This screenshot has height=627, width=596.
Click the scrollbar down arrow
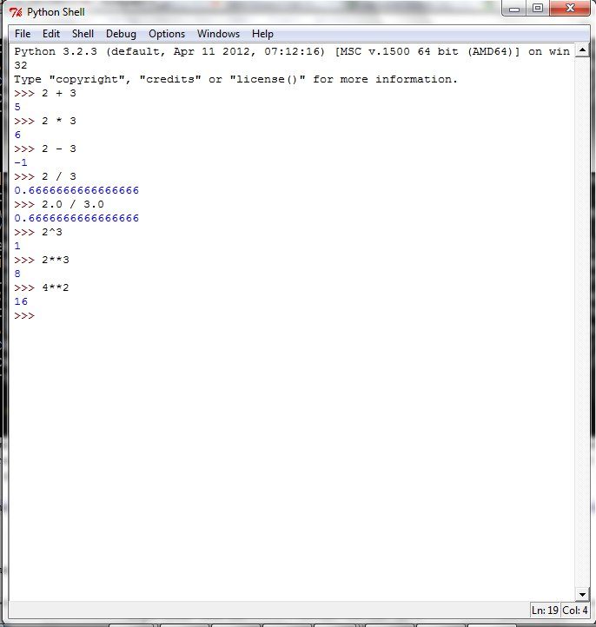coord(580,593)
